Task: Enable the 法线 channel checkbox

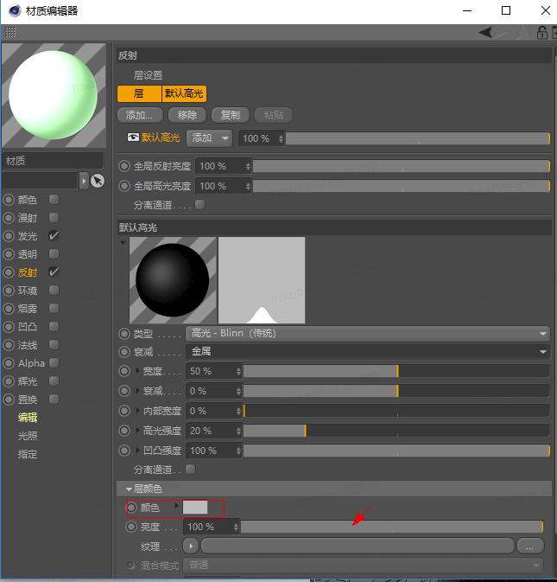Action: [x=54, y=345]
